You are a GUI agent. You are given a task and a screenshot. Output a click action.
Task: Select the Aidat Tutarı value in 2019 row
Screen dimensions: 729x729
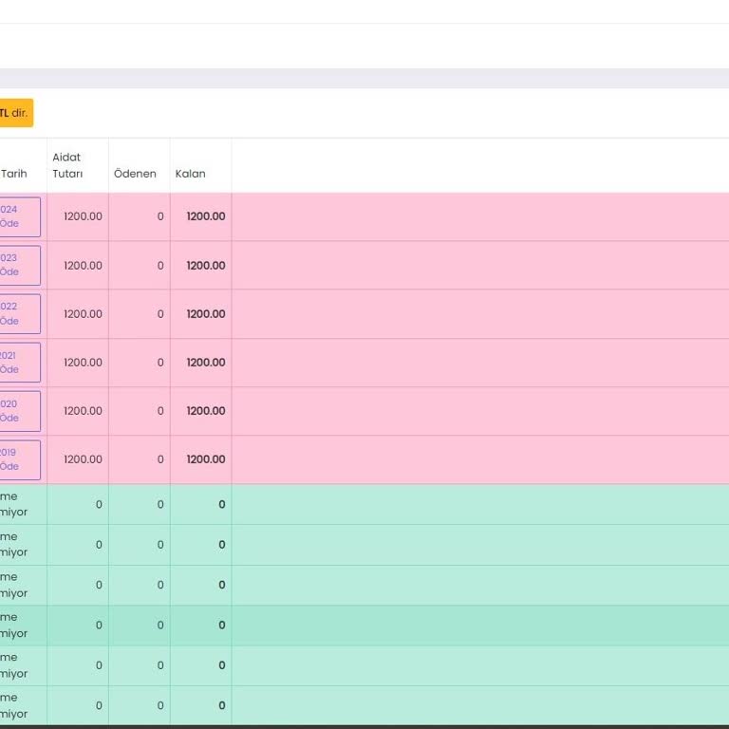(83, 459)
